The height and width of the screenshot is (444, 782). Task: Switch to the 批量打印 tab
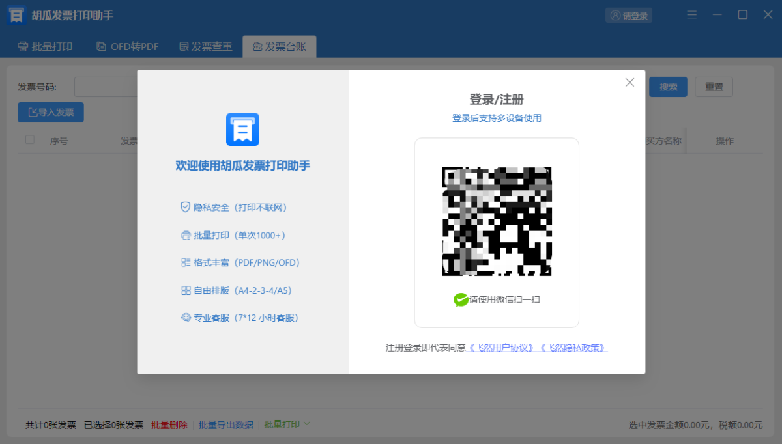tap(45, 46)
